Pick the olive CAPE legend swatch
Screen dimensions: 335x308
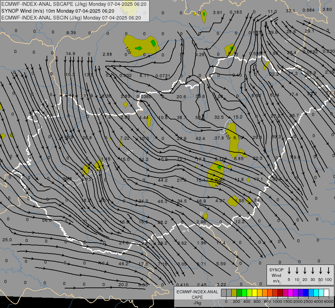point(234,293)
